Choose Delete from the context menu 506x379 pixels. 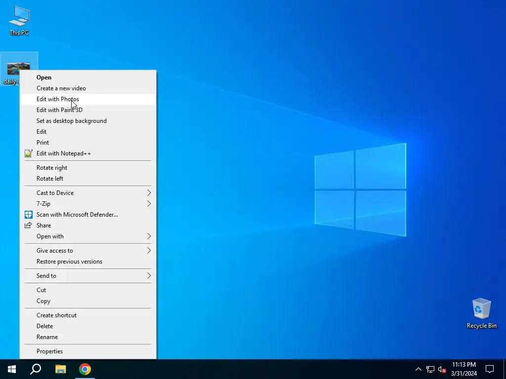pos(88,326)
